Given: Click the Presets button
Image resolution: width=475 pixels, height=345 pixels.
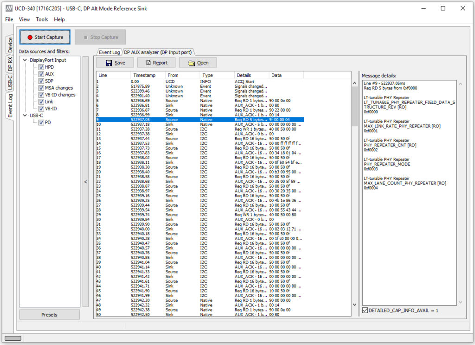Looking at the screenshot, I should [x=49, y=314].
